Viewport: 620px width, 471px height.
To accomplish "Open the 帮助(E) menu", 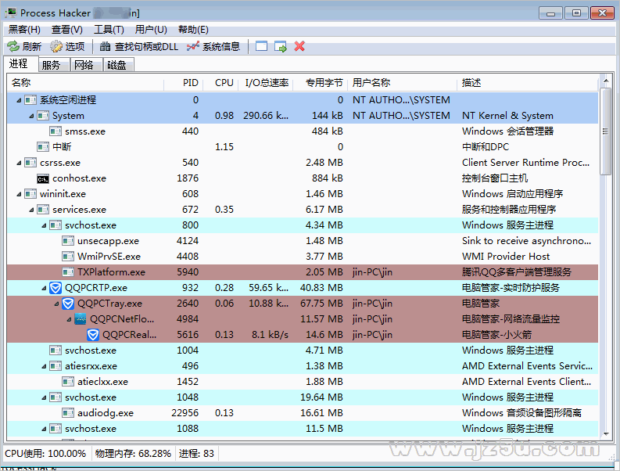I will click(193, 30).
